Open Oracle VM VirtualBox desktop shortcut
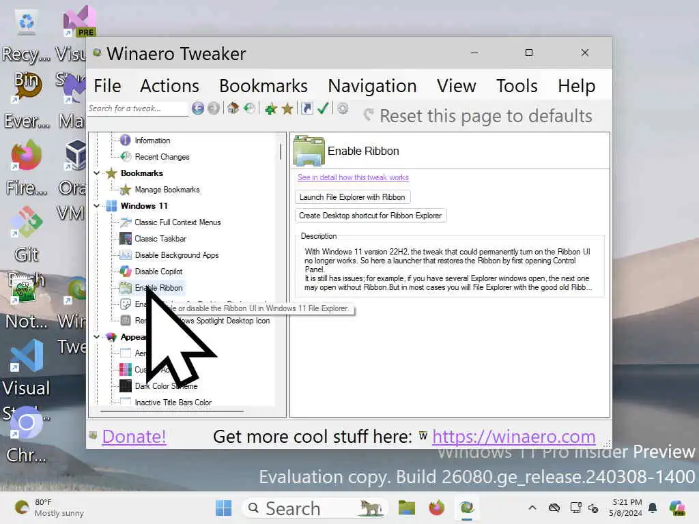The image size is (699, 524). pos(73,169)
